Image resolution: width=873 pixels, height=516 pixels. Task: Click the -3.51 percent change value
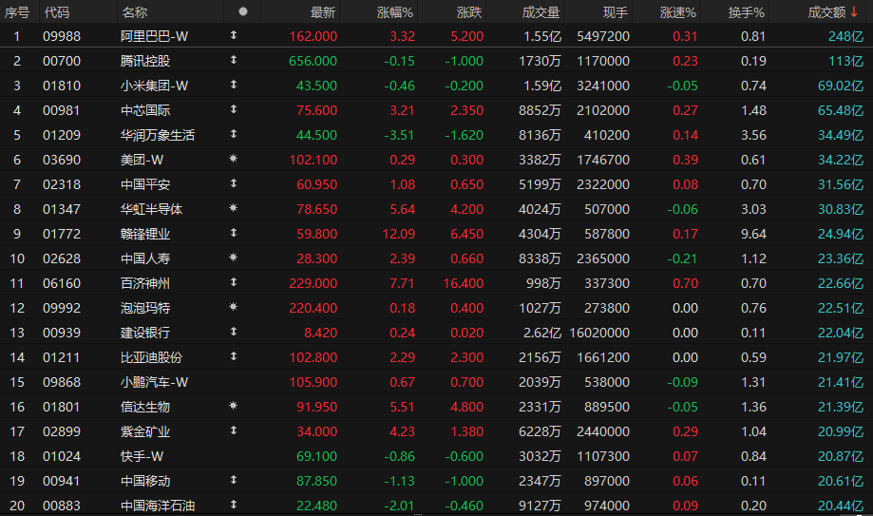pos(399,135)
